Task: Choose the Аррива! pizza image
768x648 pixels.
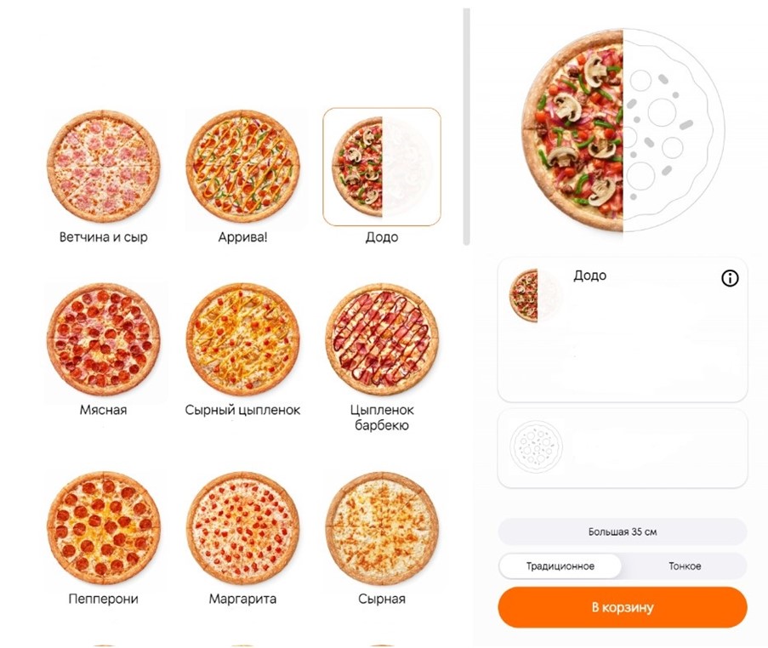Action: tap(242, 166)
